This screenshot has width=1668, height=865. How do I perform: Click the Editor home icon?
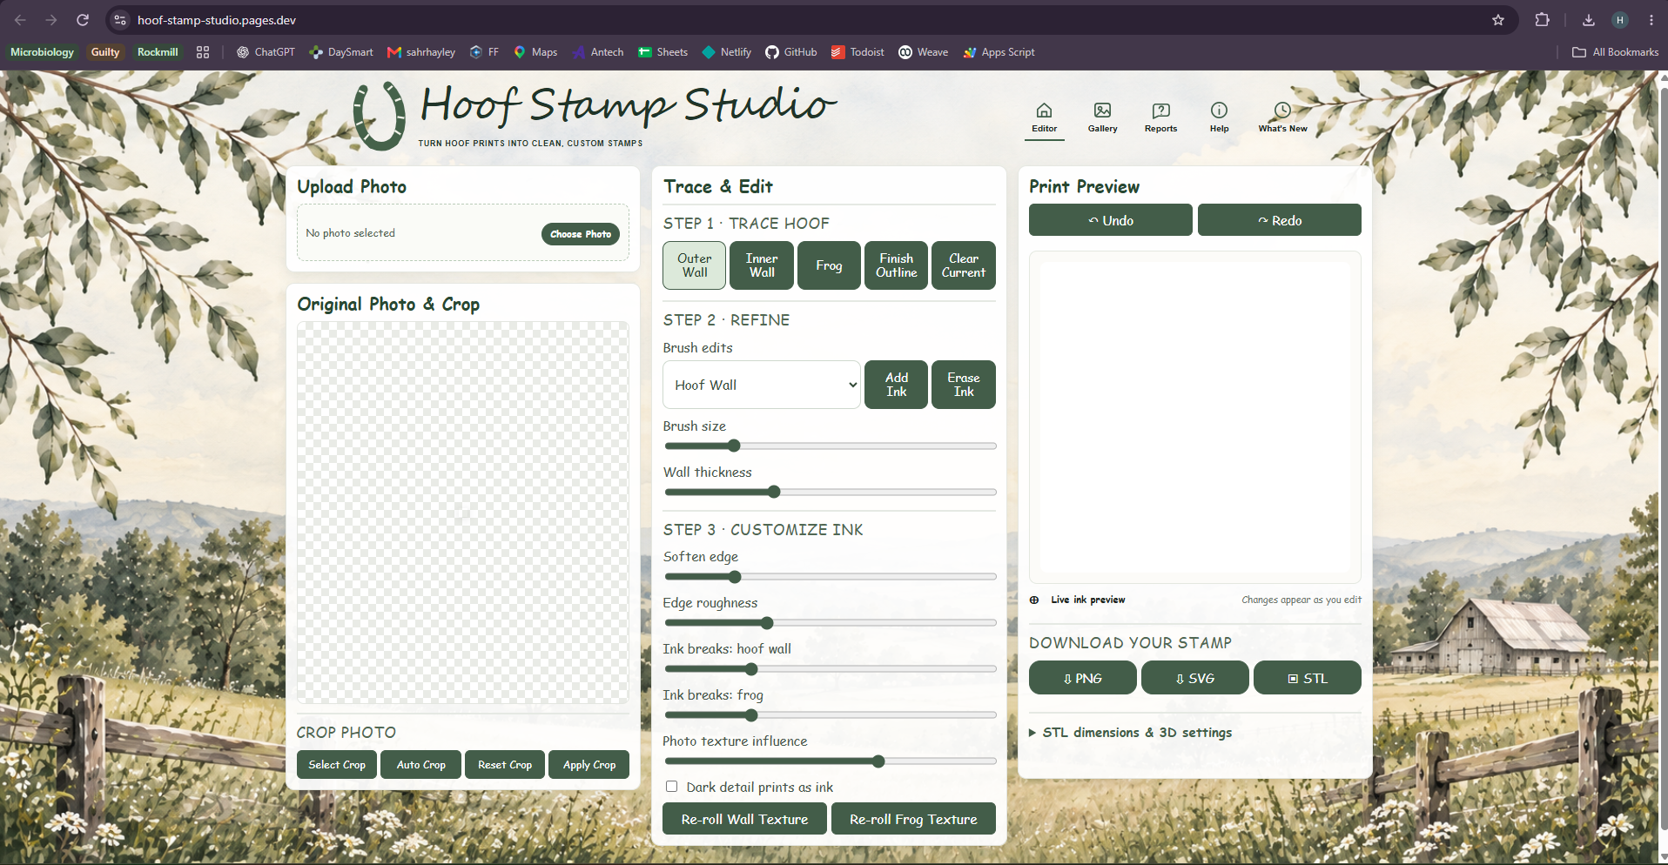pos(1044,111)
